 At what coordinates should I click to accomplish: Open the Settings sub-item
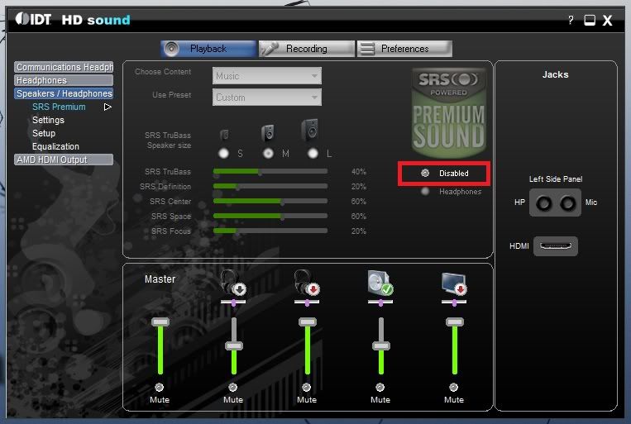48,120
